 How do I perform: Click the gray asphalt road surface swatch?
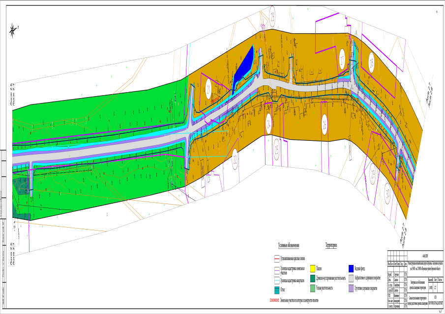click(351, 279)
